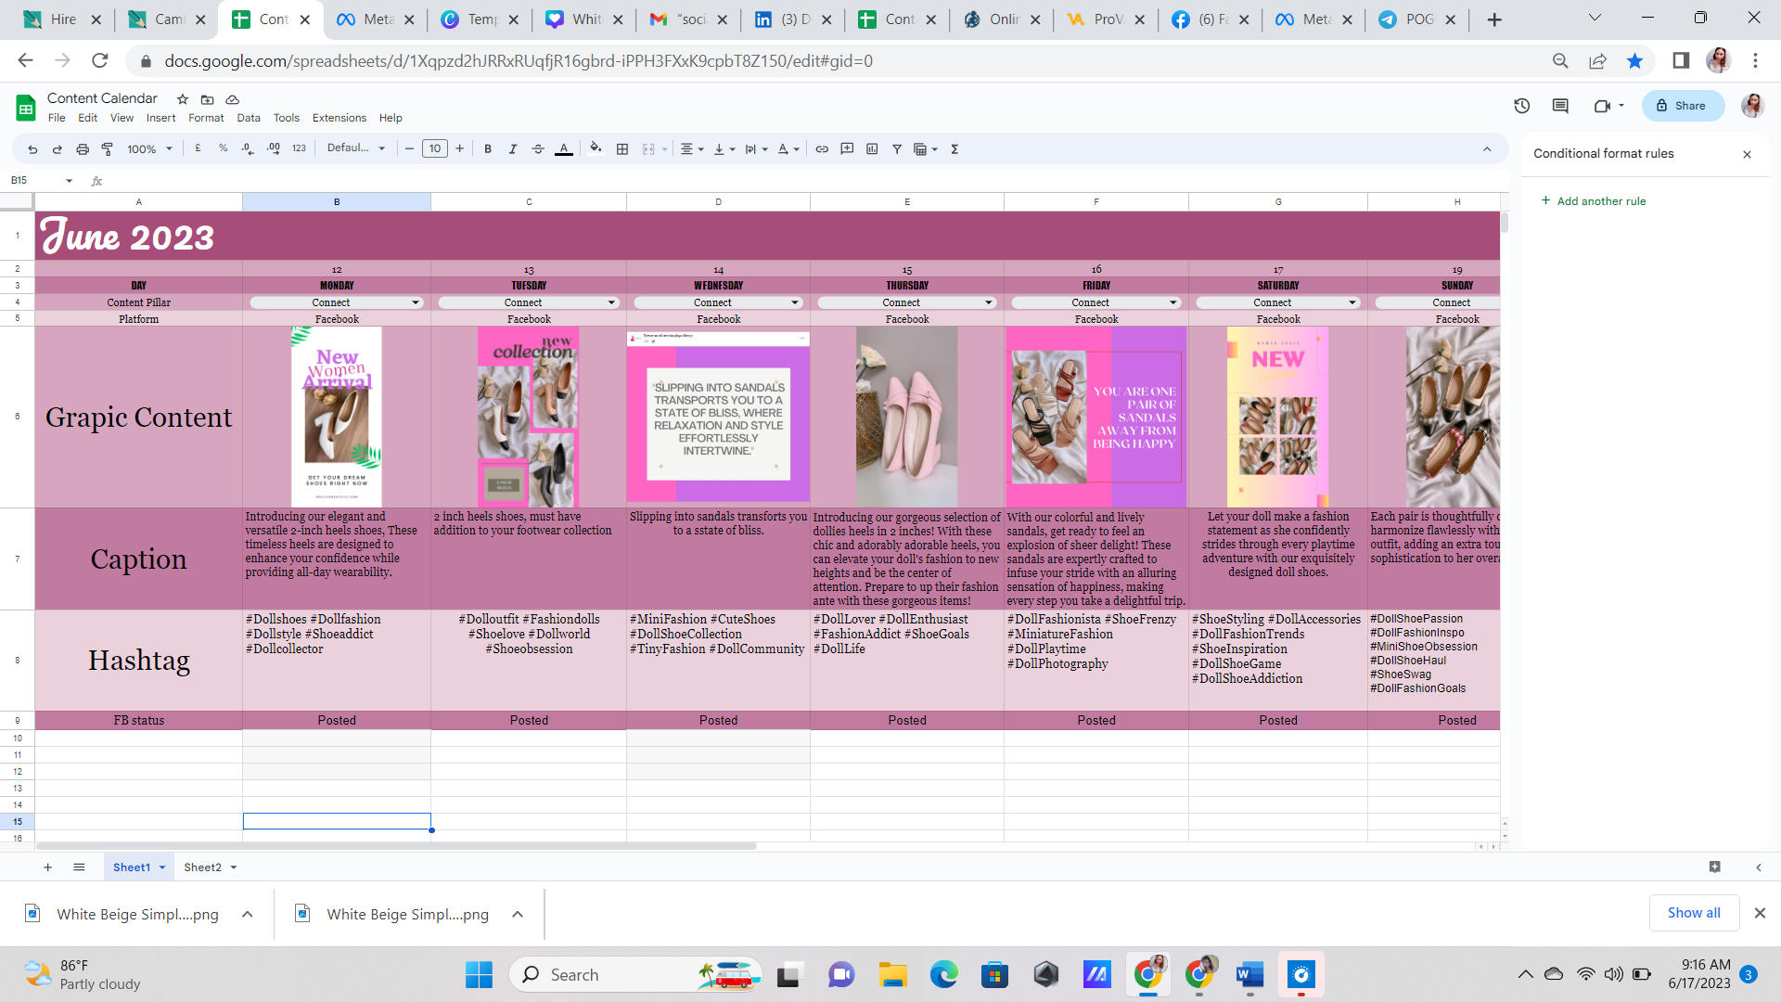Format as currency with pound icon
Viewport: 1781px width, 1002px height.
(198, 148)
